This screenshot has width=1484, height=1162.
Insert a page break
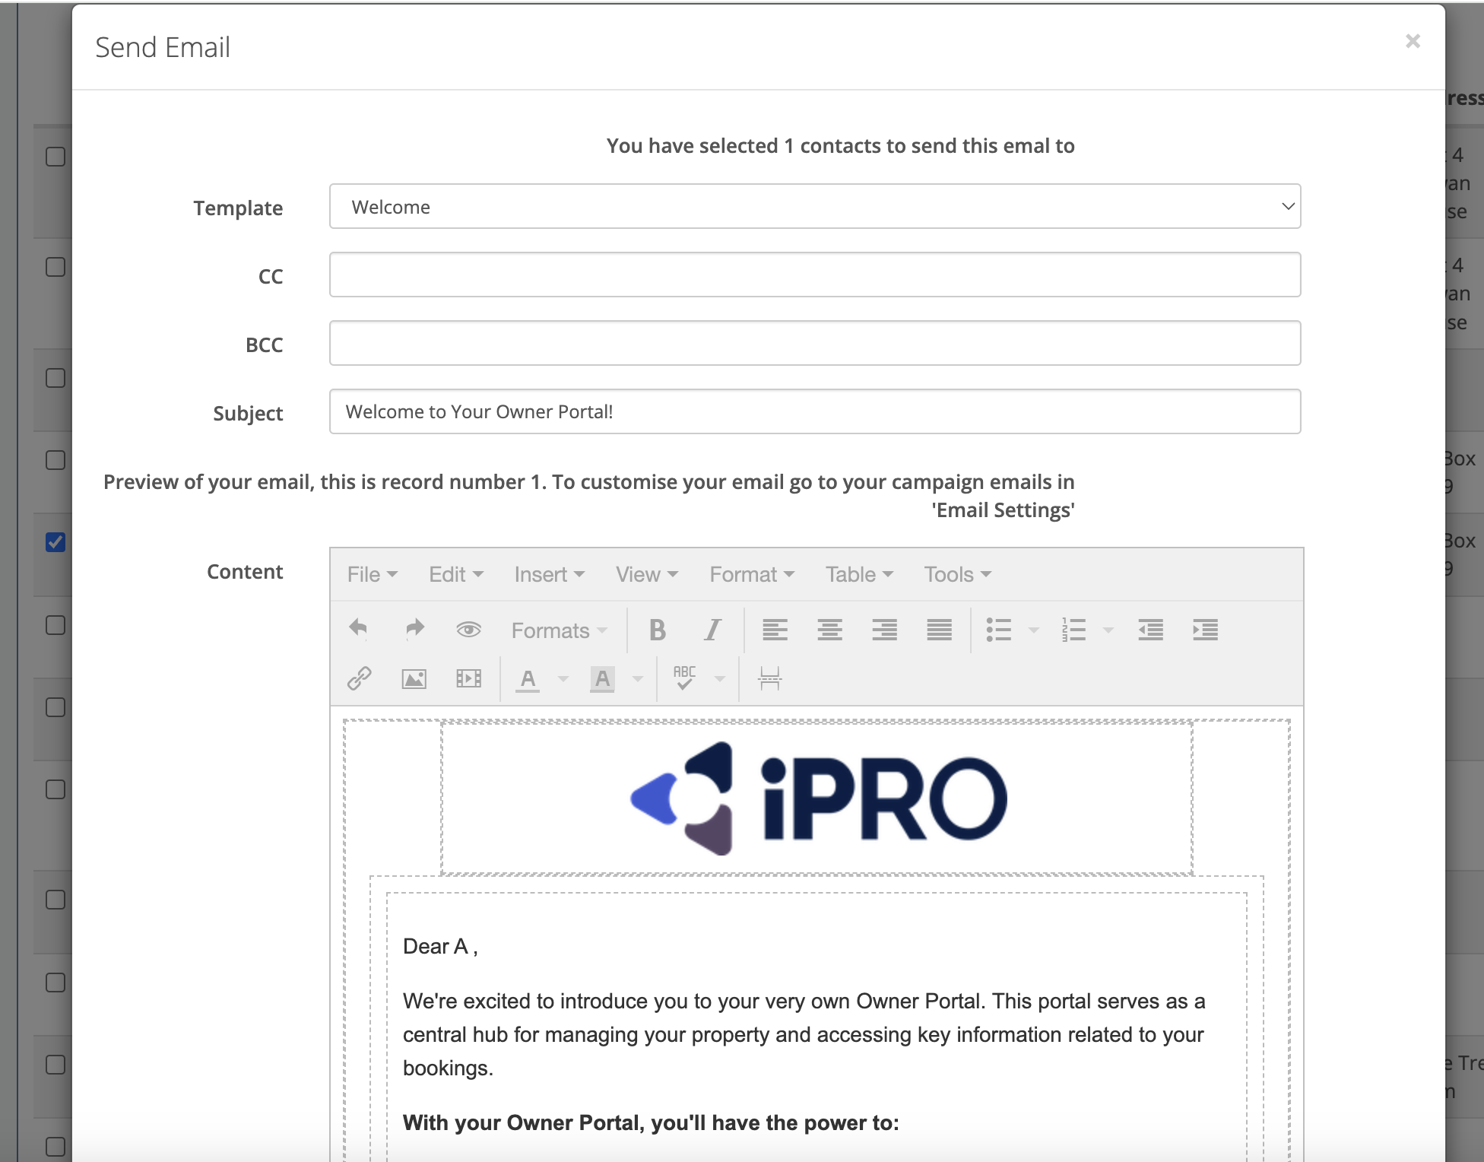[769, 678]
